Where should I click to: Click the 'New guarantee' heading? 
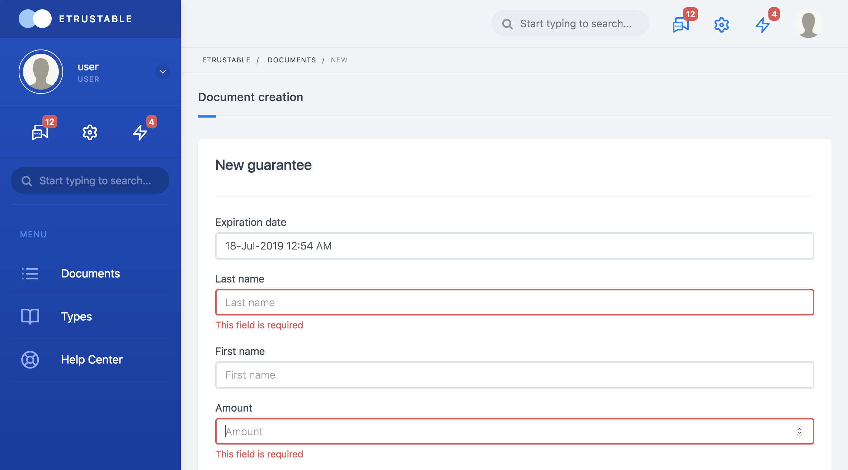point(263,165)
